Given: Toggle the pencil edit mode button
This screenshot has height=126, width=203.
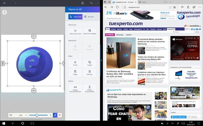Looking at the screenshot, I should (55, 115).
